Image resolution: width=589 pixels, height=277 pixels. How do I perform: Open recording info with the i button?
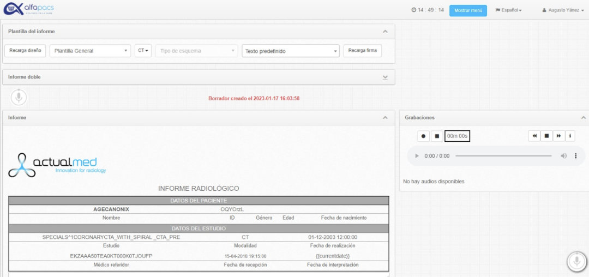(570, 136)
